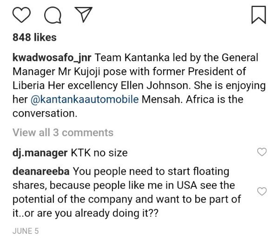Like dj.manager's comment heart
The width and height of the screenshot is (279, 238).
click(x=262, y=152)
